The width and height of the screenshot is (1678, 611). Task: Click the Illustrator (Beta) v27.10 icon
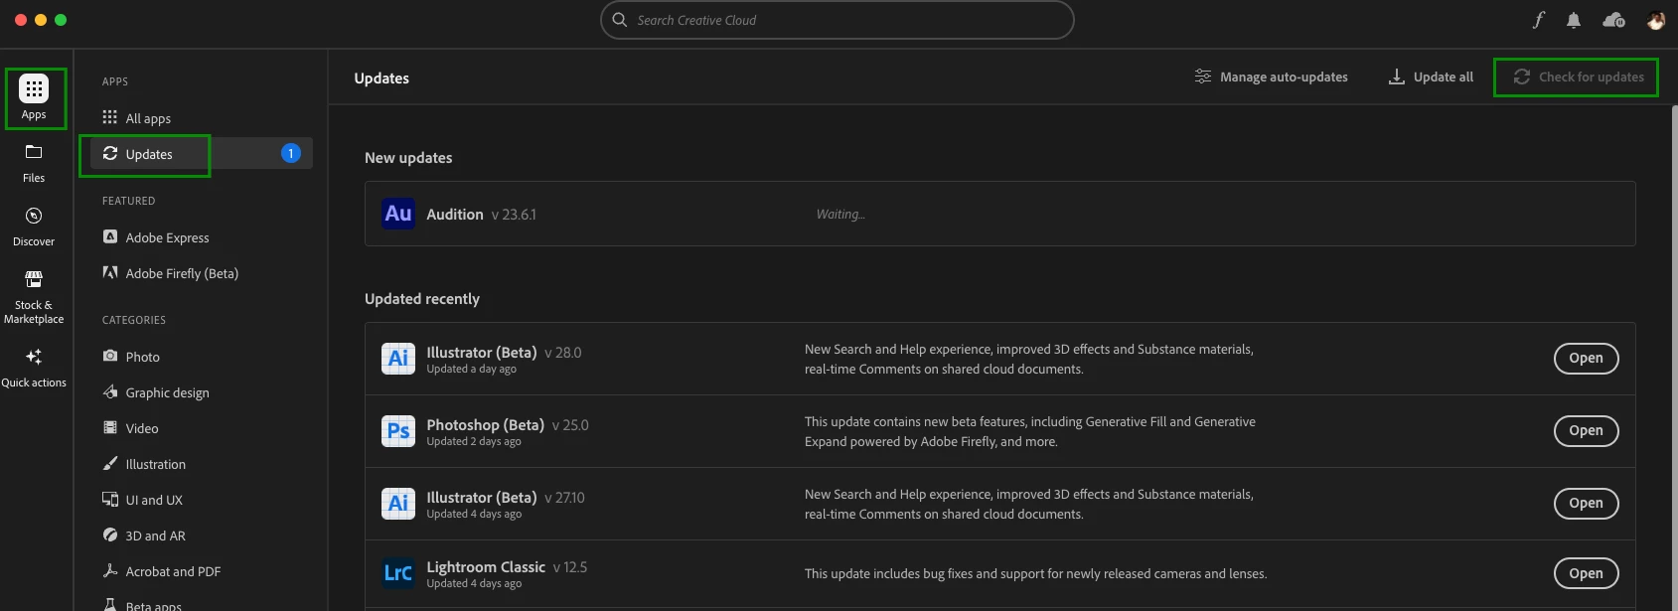[398, 504]
